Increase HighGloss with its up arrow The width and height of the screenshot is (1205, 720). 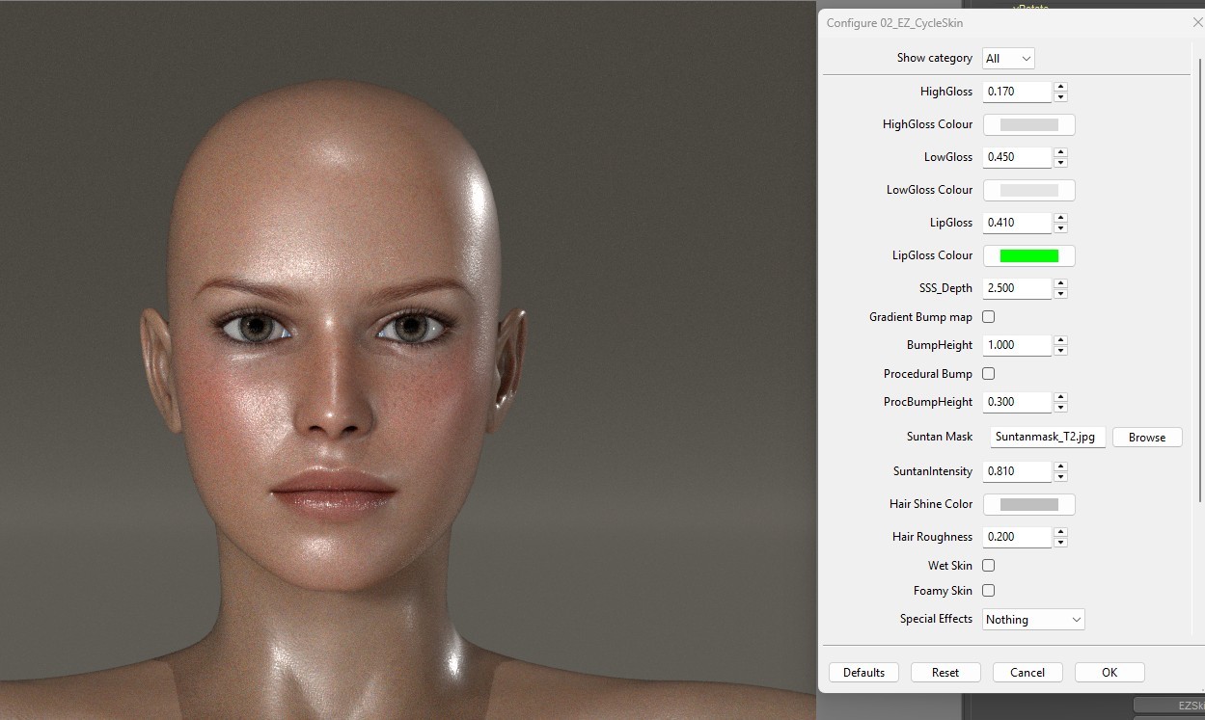(1060, 87)
